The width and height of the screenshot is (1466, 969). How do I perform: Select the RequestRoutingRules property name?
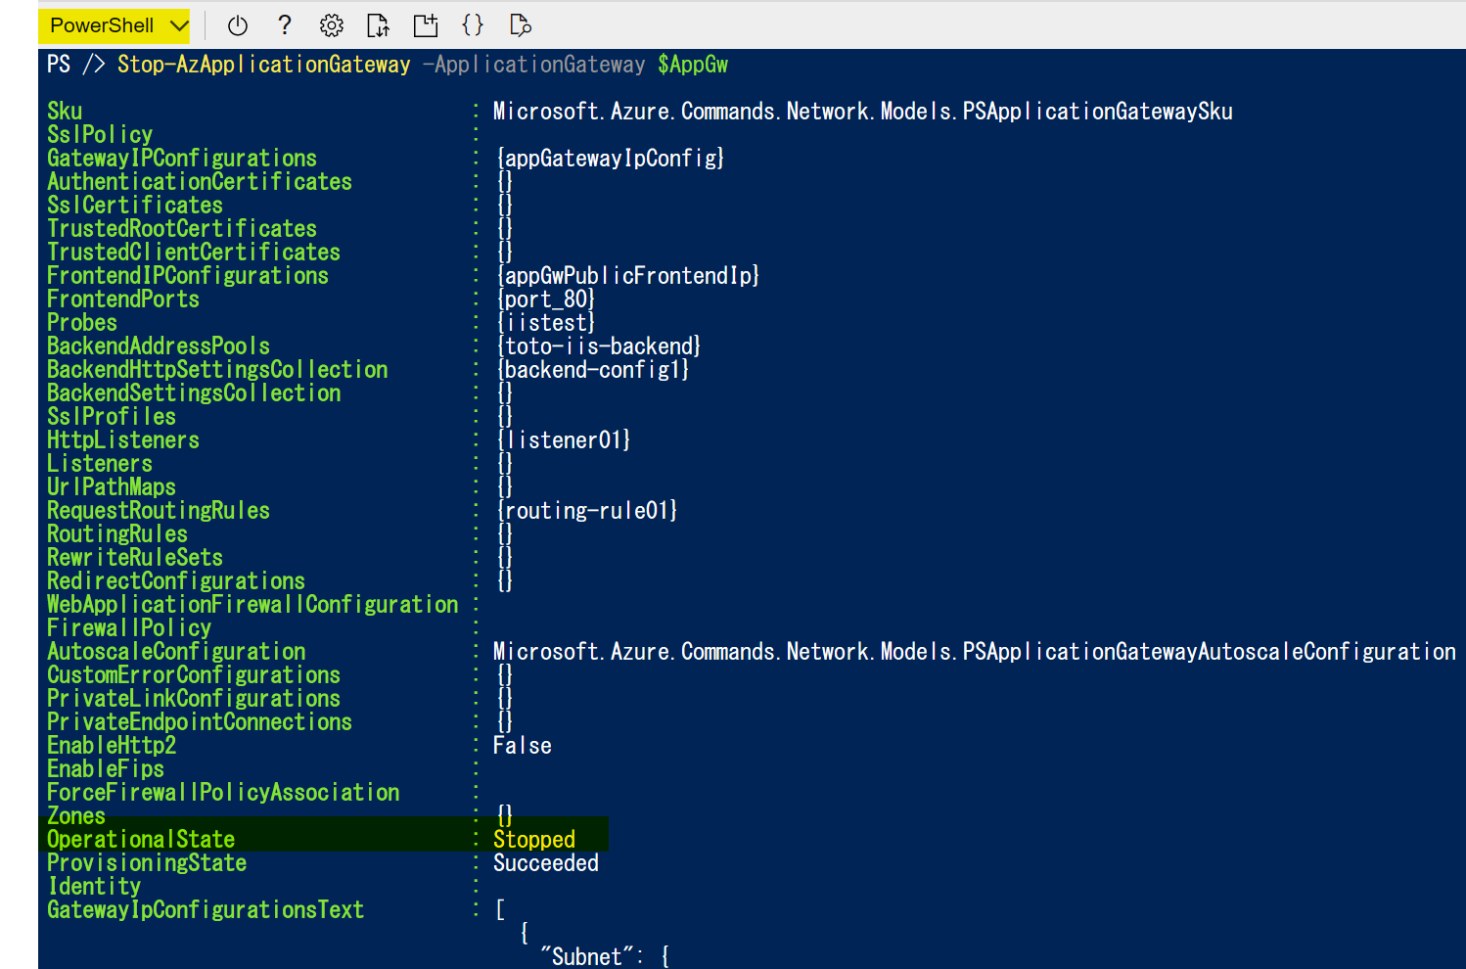(159, 511)
